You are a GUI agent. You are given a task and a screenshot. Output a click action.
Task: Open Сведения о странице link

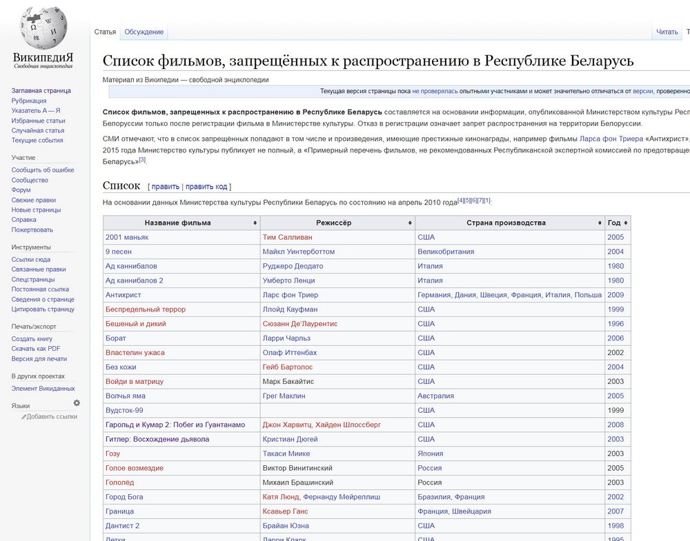(43, 299)
